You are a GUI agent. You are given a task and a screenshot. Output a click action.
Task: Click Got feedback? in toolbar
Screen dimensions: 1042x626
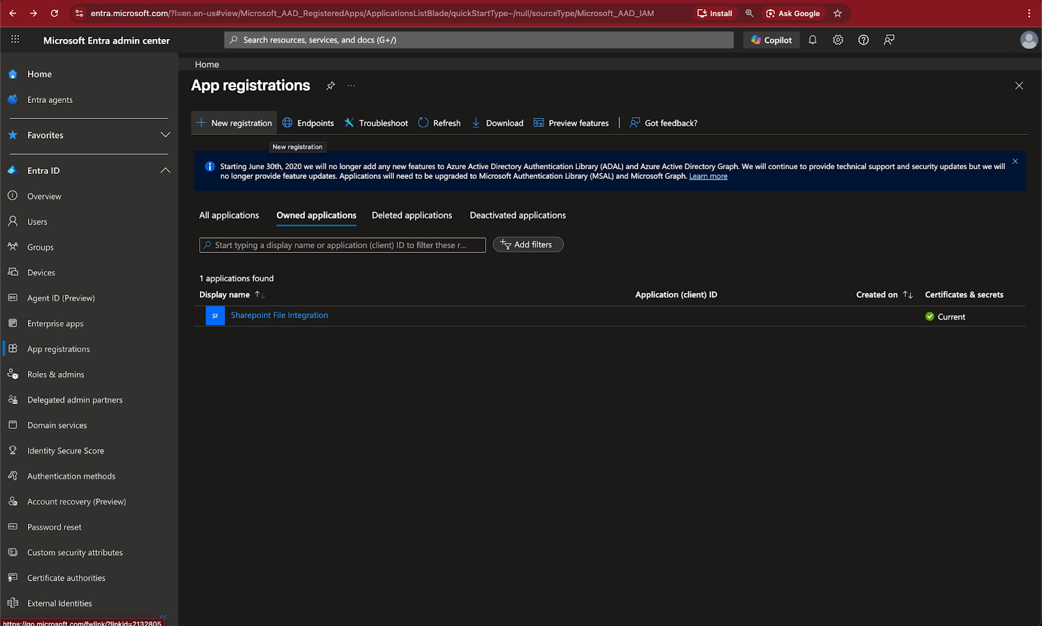click(664, 123)
